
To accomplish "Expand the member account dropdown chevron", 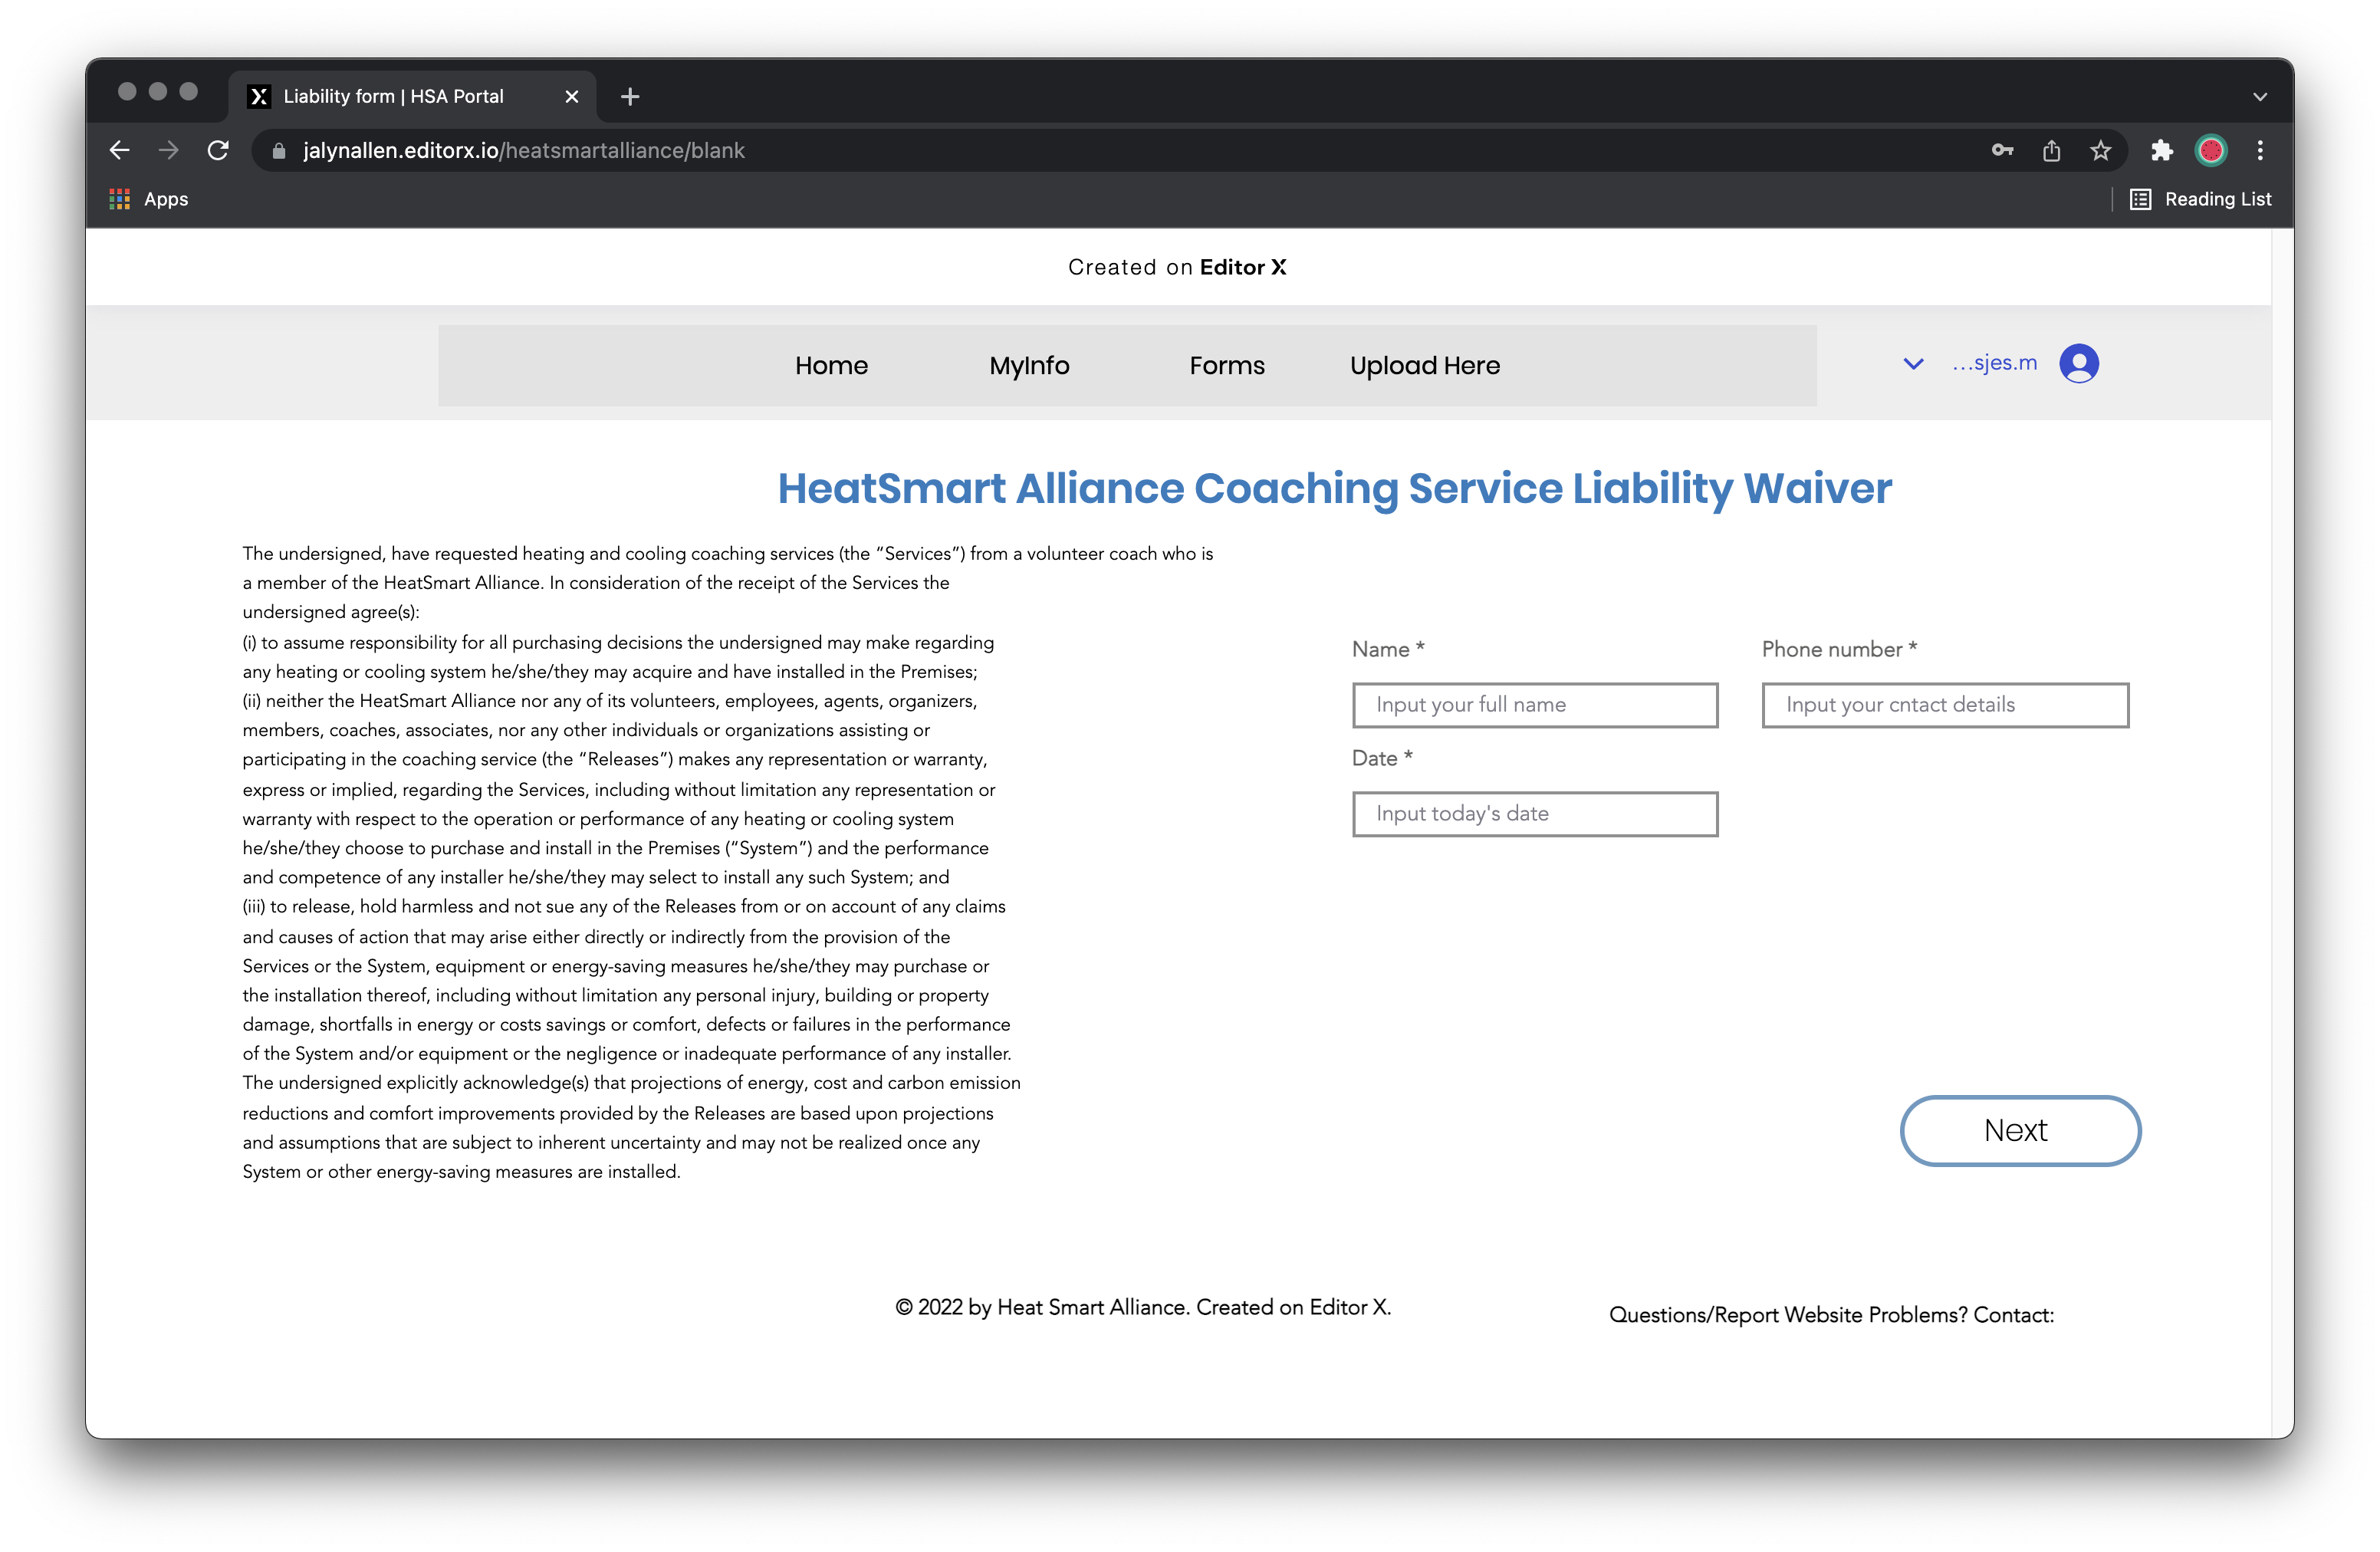I will [x=1912, y=364].
